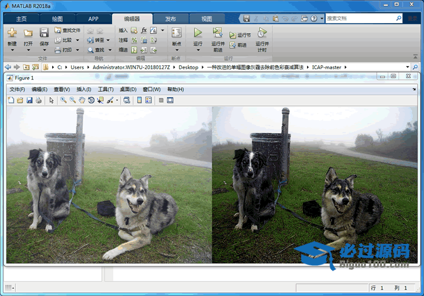Click the green Run (运行) icon

coord(197,33)
